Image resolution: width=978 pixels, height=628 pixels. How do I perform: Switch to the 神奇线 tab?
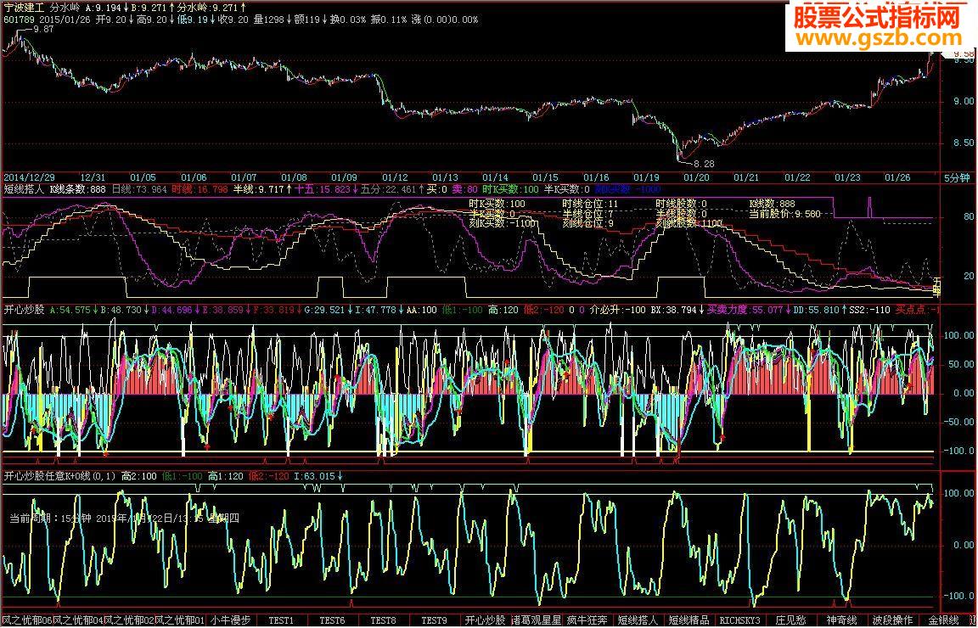[841, 620]
